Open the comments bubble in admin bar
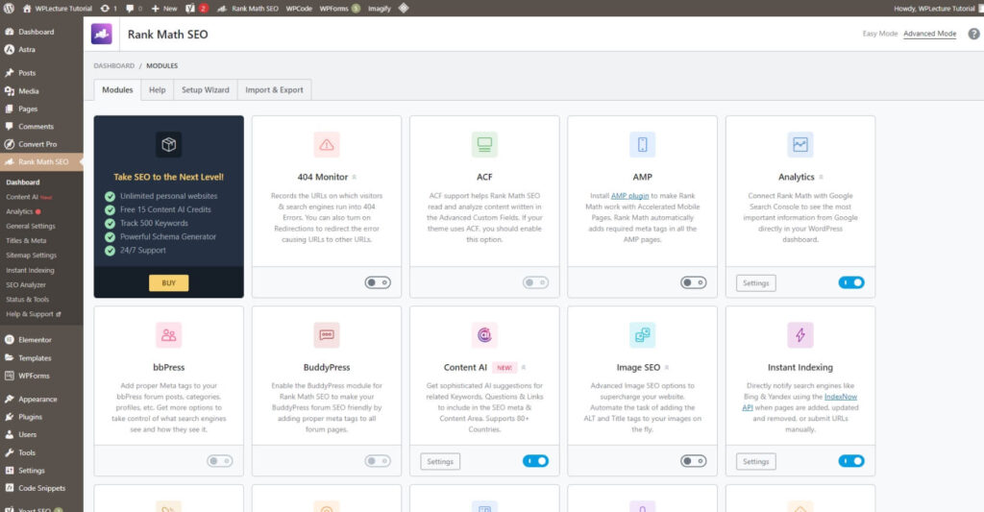This screenshot has width=984, height=512. (130, 8)
